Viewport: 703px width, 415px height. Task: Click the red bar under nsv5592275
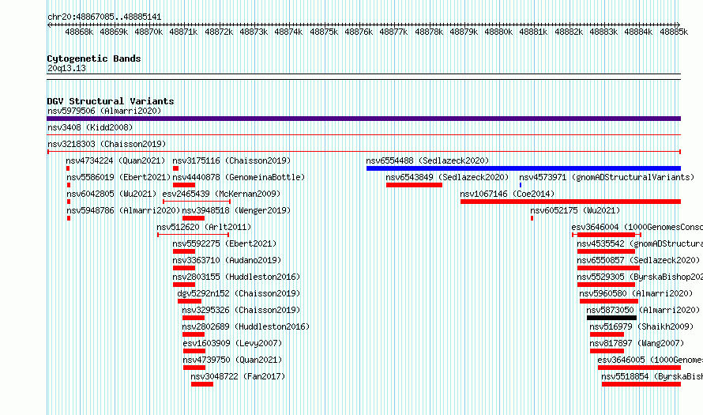coord(184,251)
